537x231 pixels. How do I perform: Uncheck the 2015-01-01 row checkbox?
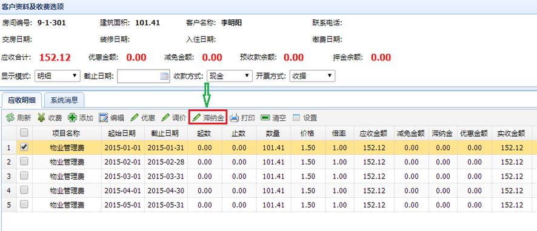(24, 147)
